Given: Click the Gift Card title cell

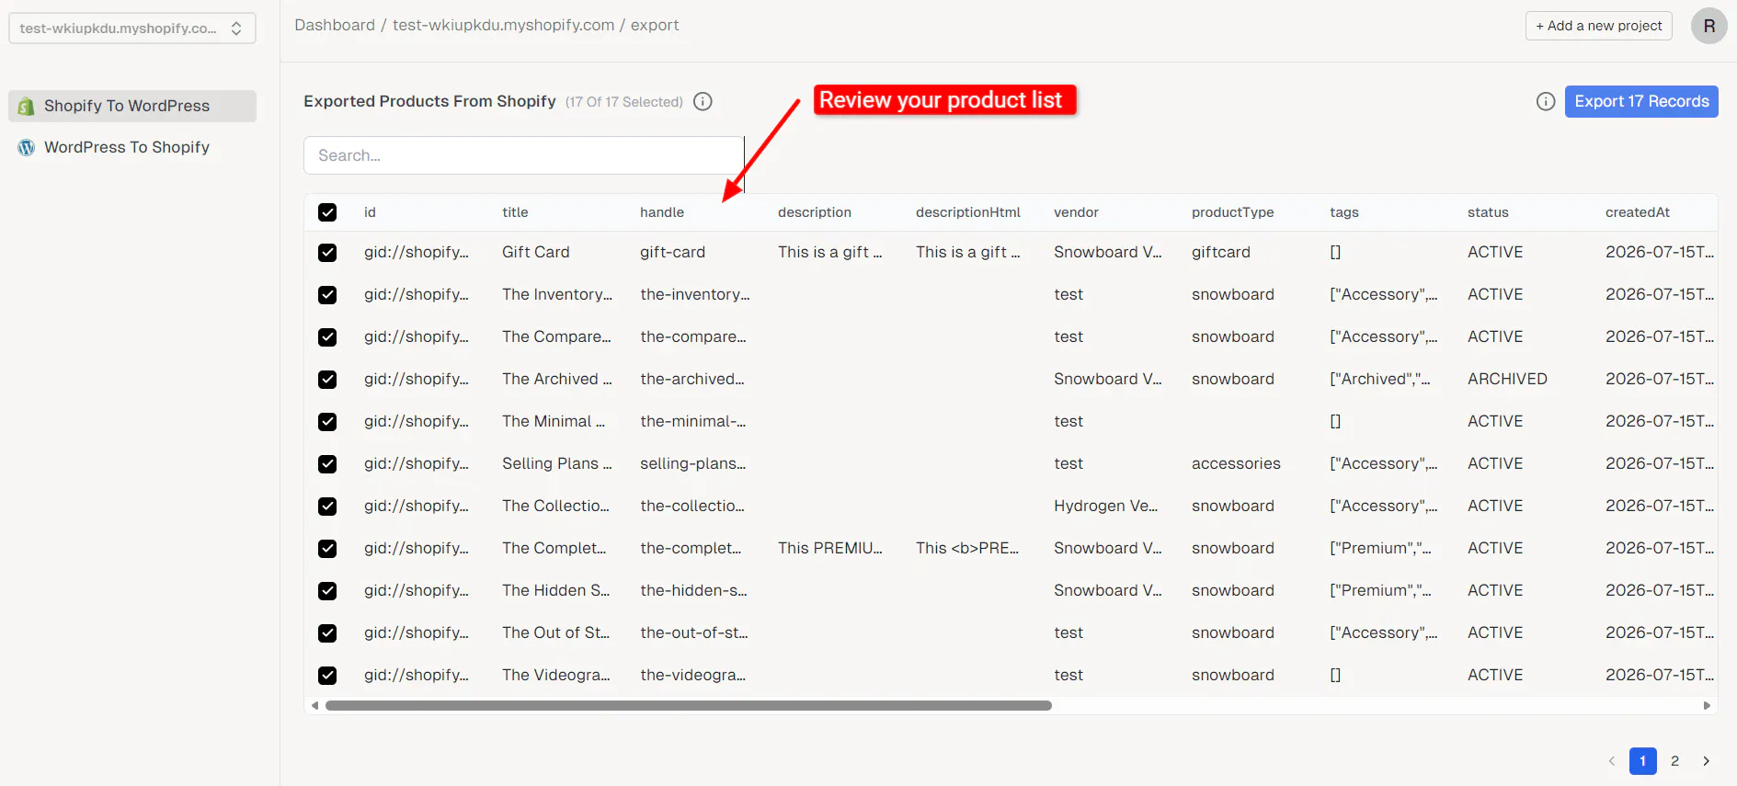Looking at the screenshot, I should (536, 252).
